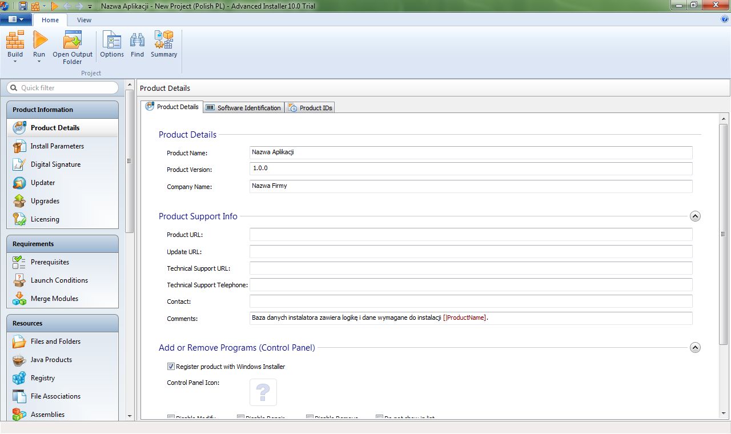Image resolution: width=731 pixels, height=434 pixels.
Task: Click the Forward arrow in quick access toolbar
Action: pos(78,6)
